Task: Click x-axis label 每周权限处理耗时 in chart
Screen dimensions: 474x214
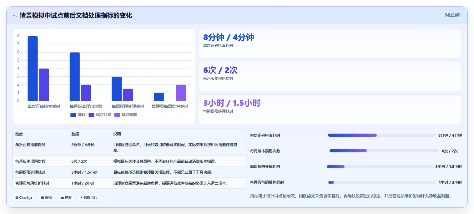Action: (x=128, y=106)
